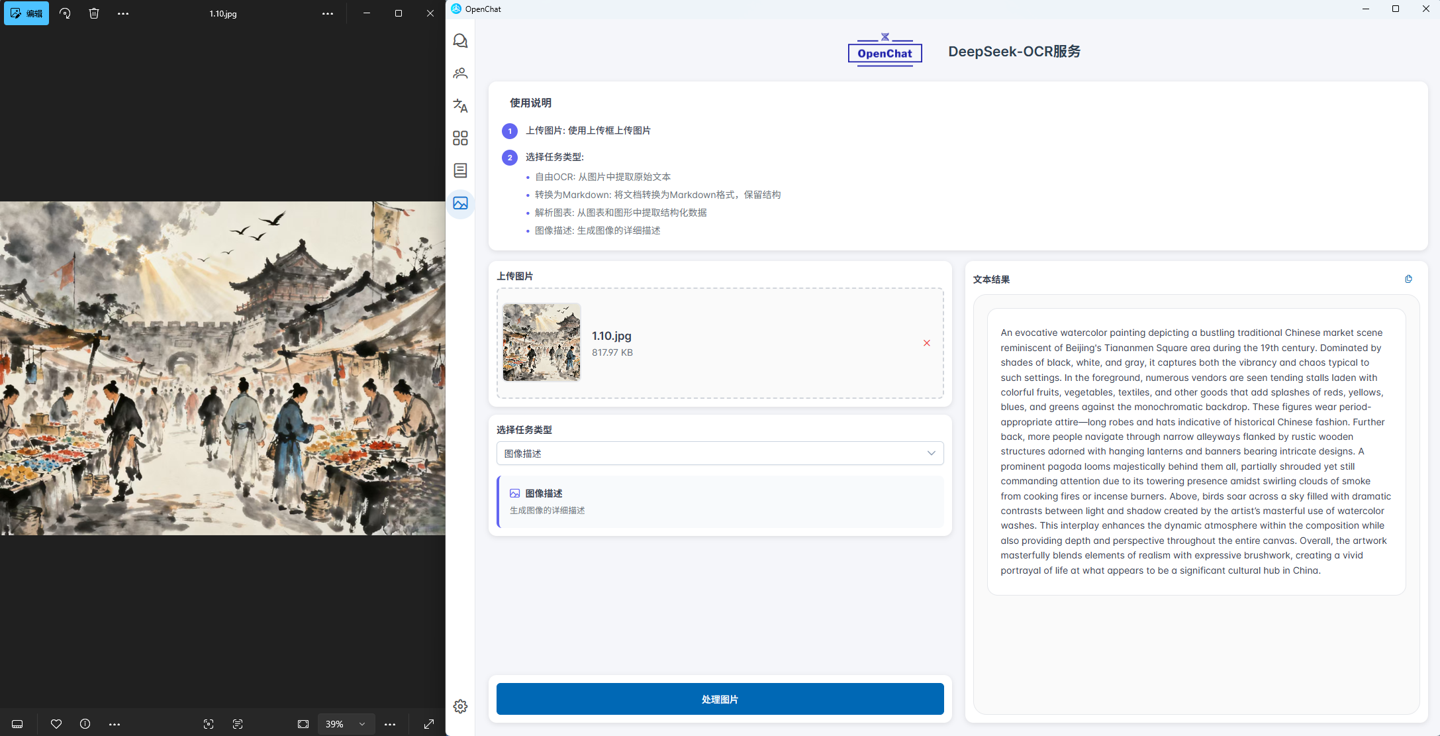Select the image OCR service in the sidebar
1440x736 pixels.
coord(460,204)
